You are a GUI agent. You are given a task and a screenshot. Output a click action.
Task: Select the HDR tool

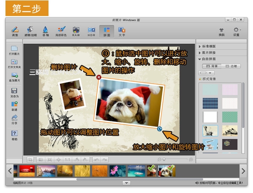pos(92,31)
